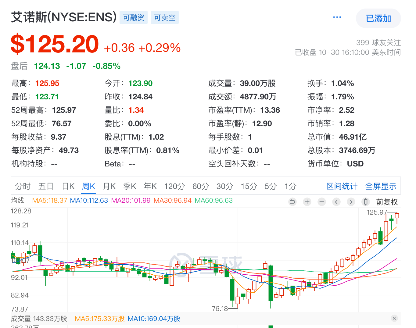Image resolution: width=416 pixels, height=328 pixels.
Task: Click the volume MA10:169.04万股 label
Action: coord(154,319)
